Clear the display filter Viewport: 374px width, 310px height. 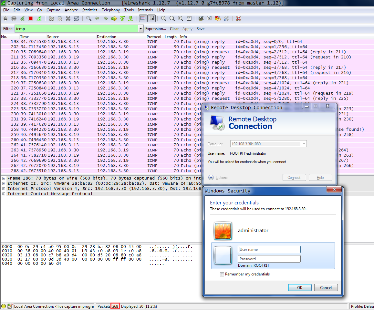click(x=174, y=29)
